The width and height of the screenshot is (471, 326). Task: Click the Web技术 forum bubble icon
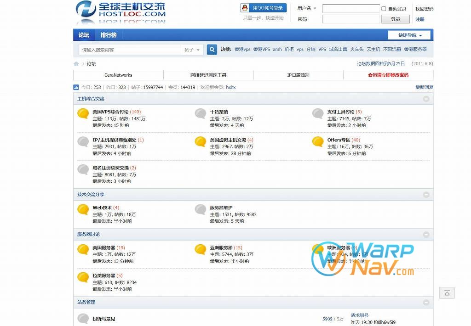[83, 210]
